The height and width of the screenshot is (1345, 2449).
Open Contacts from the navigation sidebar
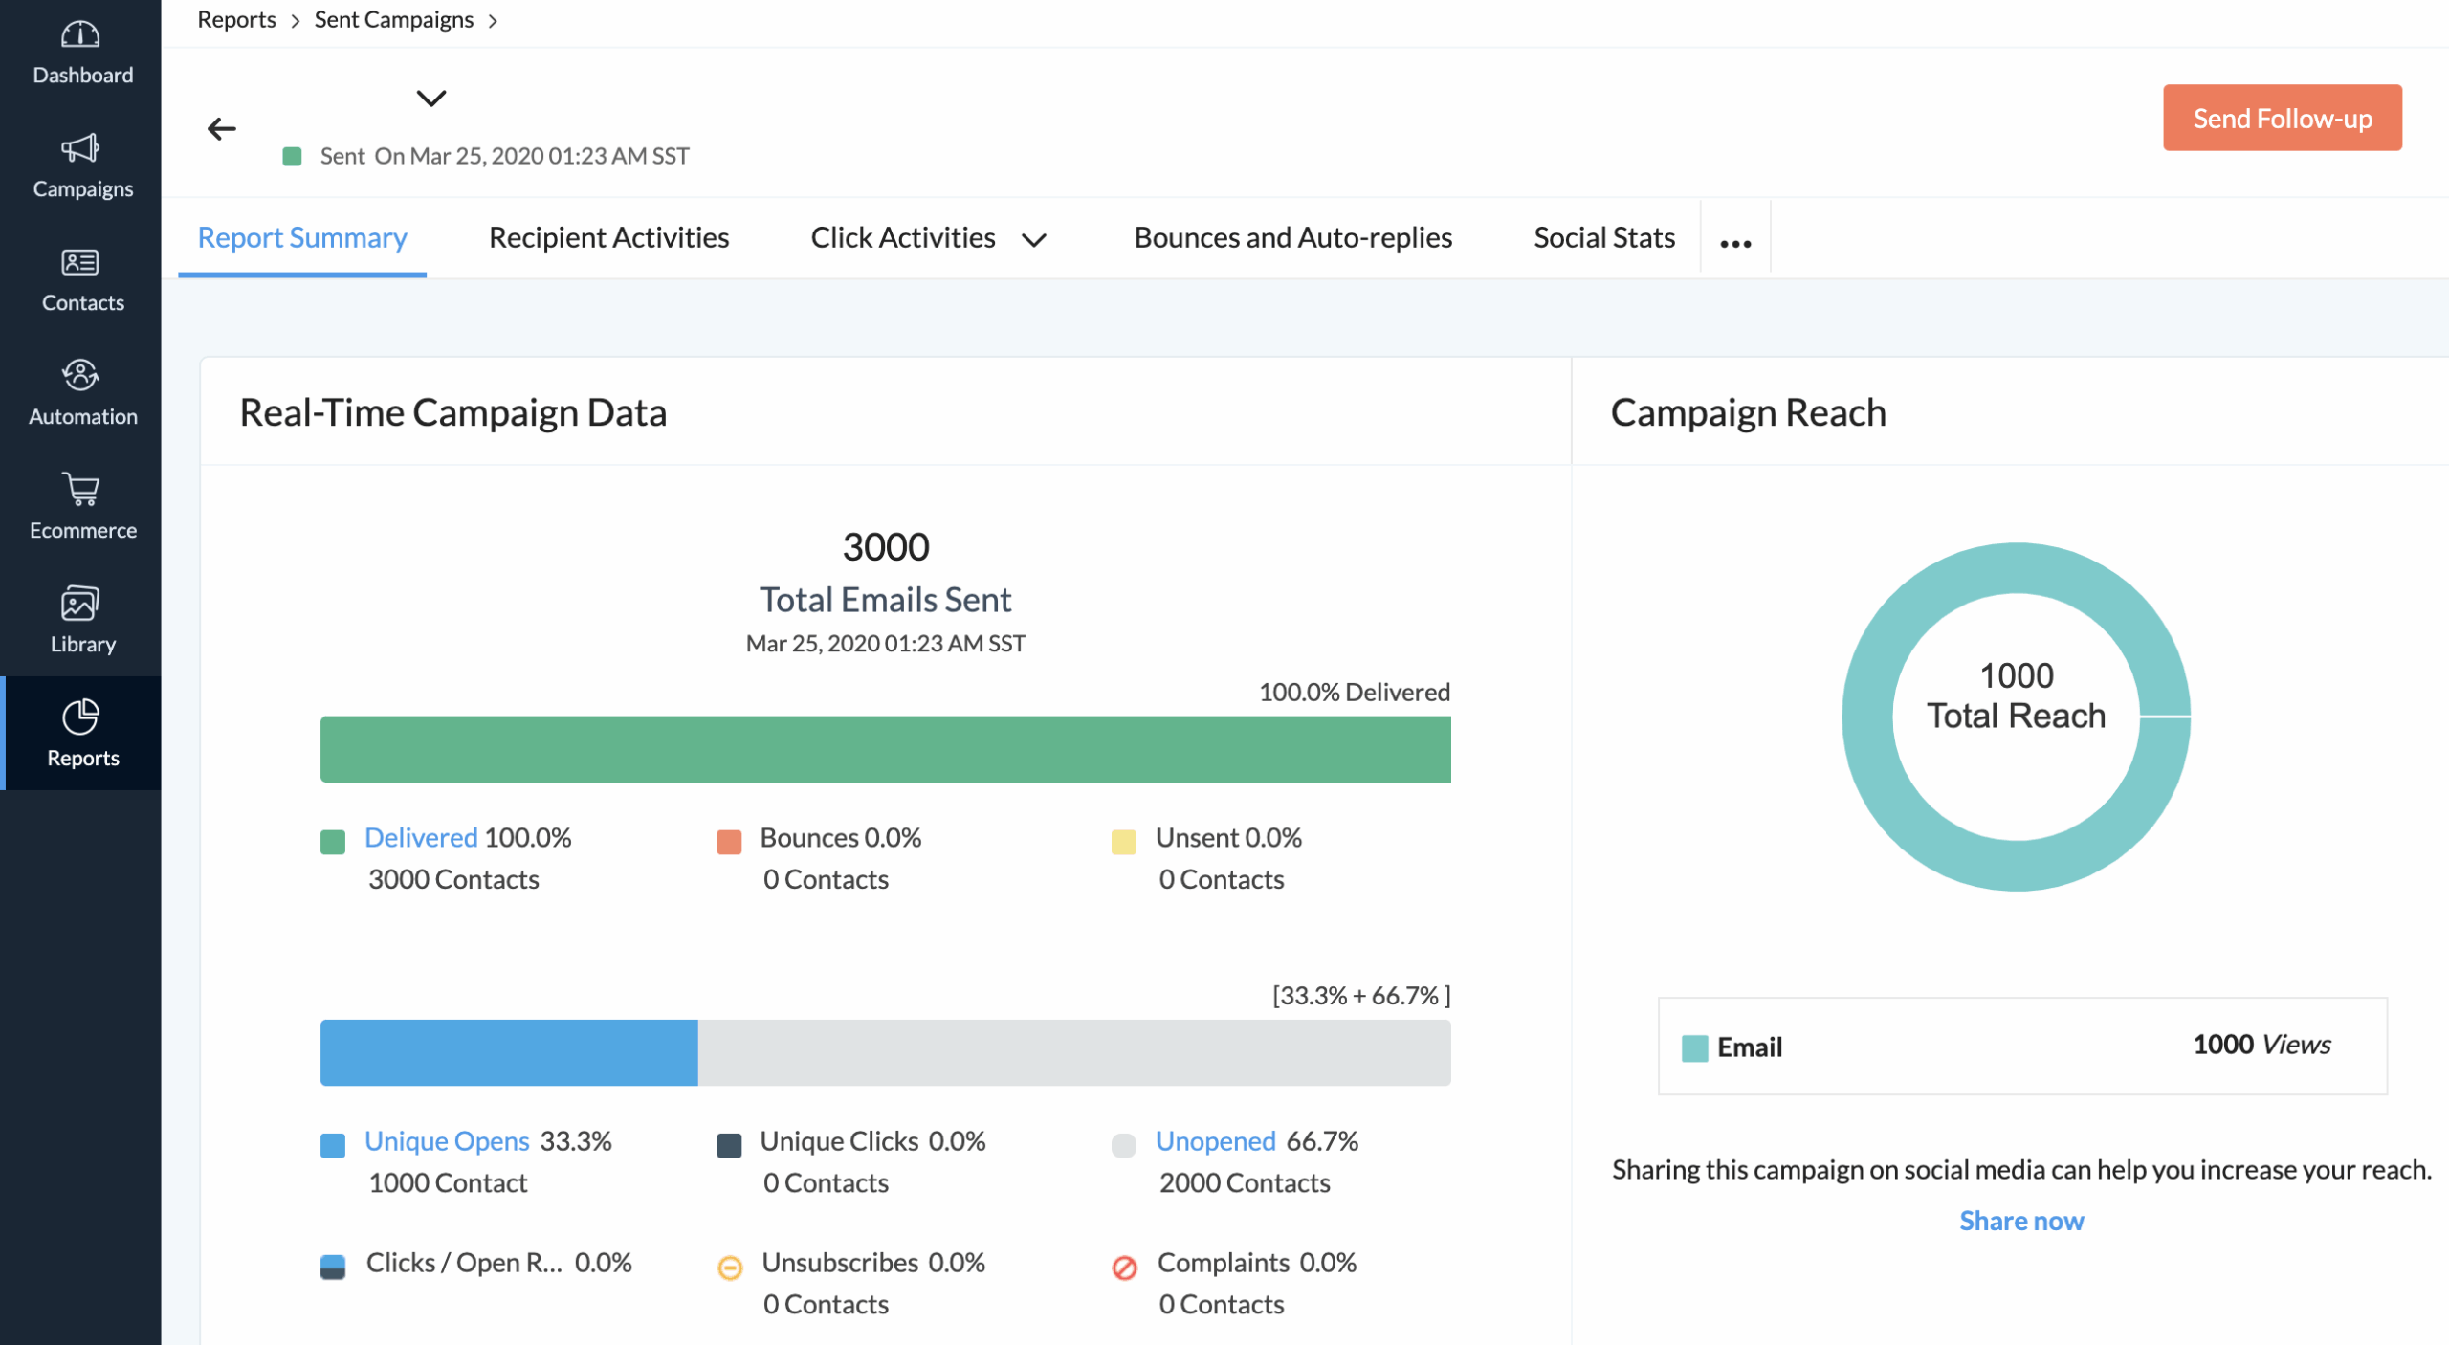point(81,278)
